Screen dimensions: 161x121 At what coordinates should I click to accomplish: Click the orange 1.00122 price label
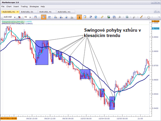(x=156, y=21)
